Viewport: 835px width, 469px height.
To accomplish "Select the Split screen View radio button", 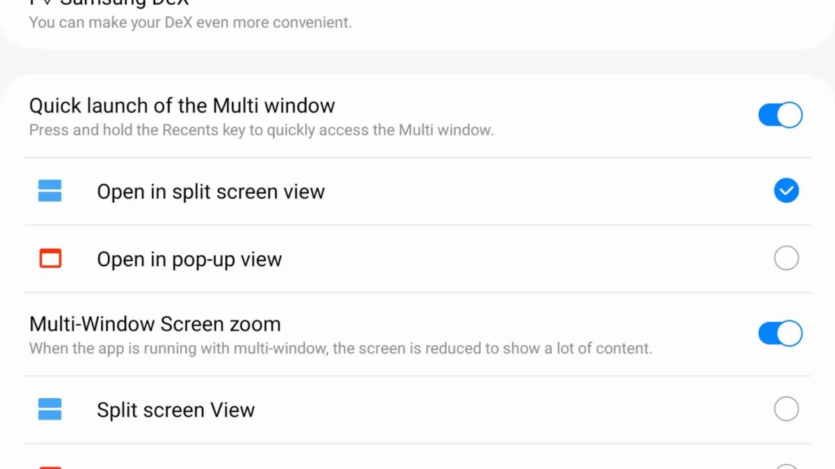I will 786,409.
